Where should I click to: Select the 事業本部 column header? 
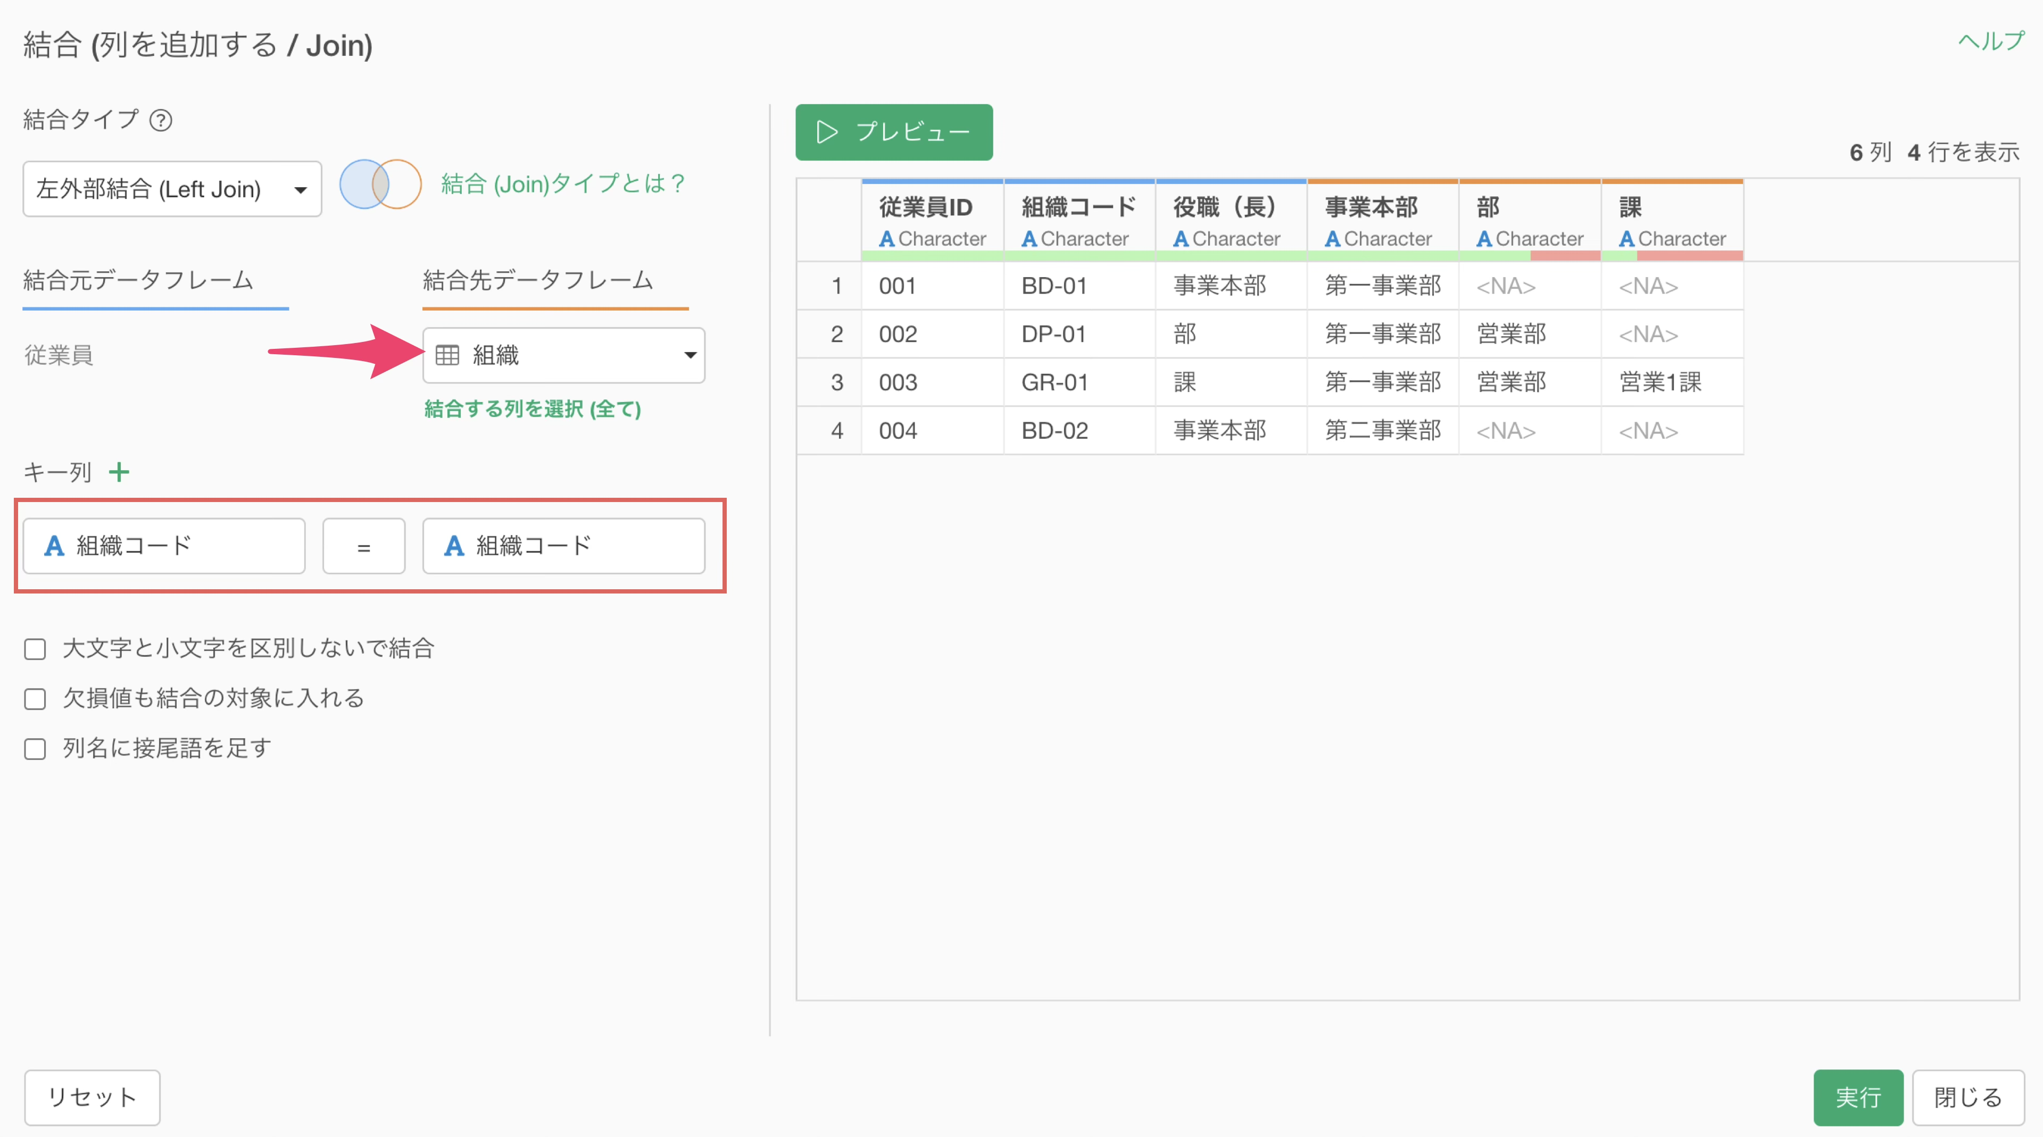1371,208
